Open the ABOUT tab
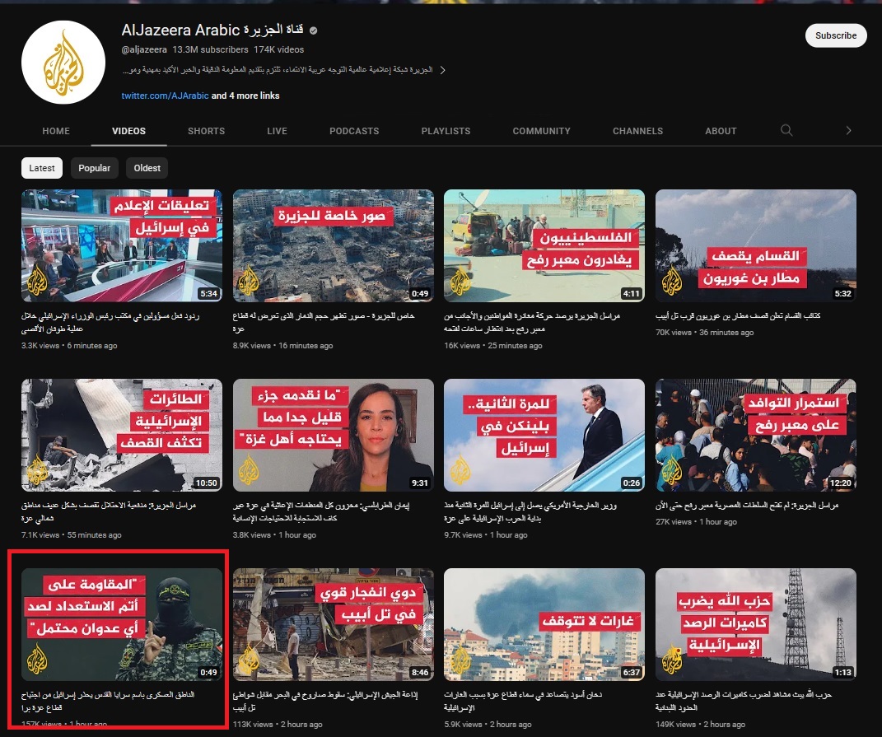This screenshot has height=737, width=882. point(721,131)
